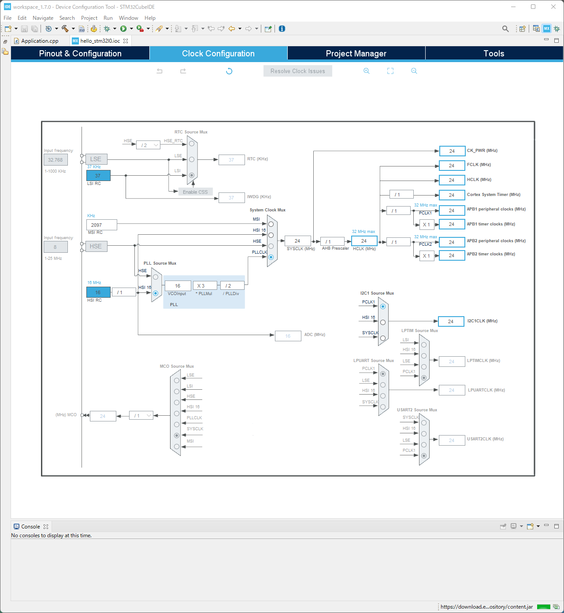
Task: Click the blue information icon
Action: (x=282, y=29)
